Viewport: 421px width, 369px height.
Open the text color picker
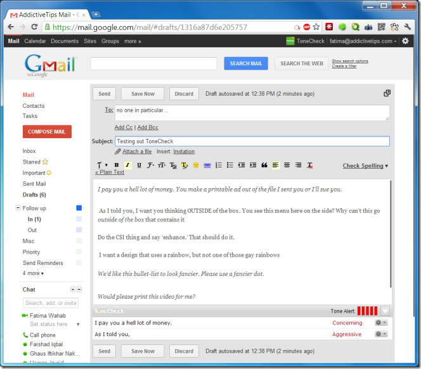[173, 165]
